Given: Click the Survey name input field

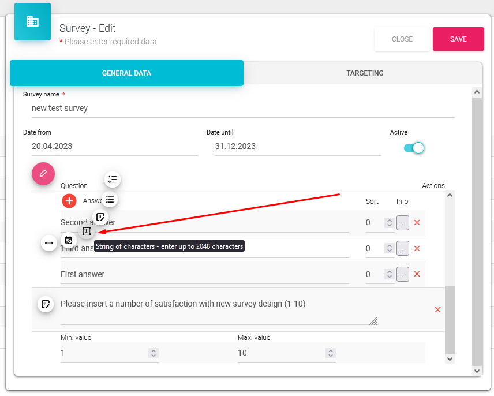Looking at the screenshot, I should pos(242,108).
